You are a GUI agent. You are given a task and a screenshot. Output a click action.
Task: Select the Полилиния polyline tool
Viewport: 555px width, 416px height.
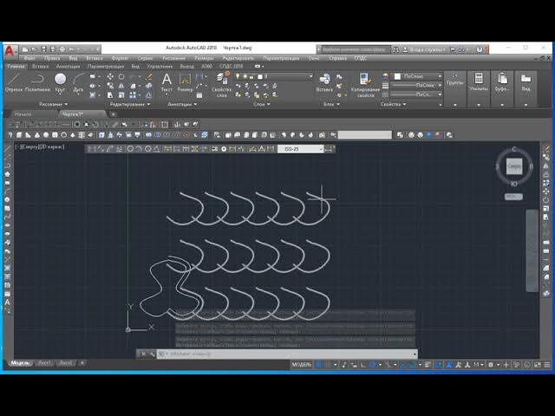[x=37, y=82]
